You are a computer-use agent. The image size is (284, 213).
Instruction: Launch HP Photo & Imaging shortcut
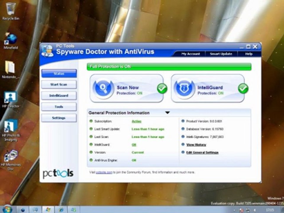click(11, 130)
